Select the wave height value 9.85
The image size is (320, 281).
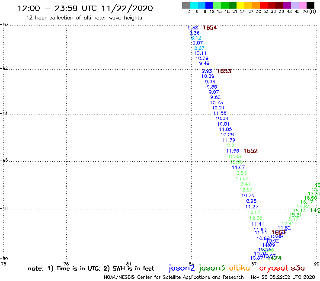(212, 87)
